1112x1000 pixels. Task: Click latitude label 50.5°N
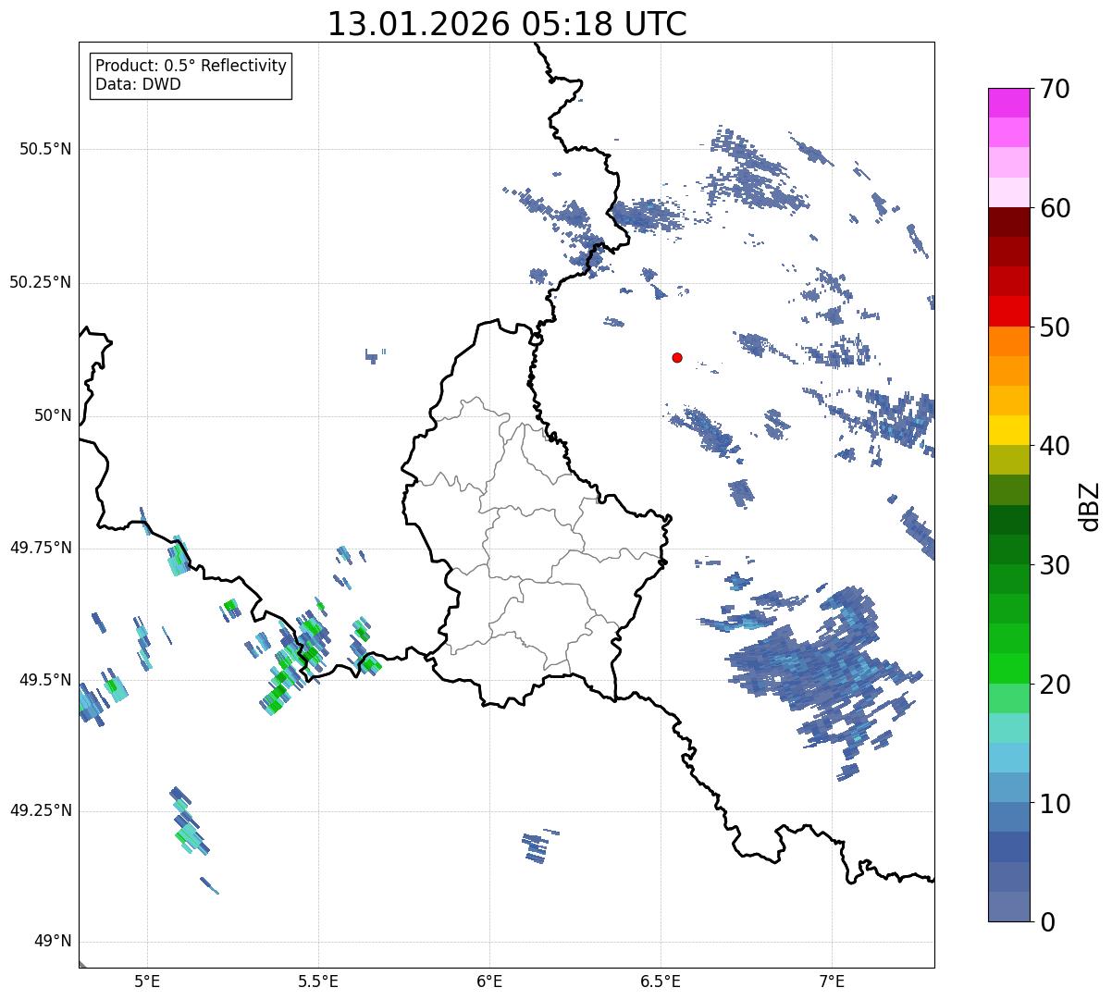(x=45, y=149)
